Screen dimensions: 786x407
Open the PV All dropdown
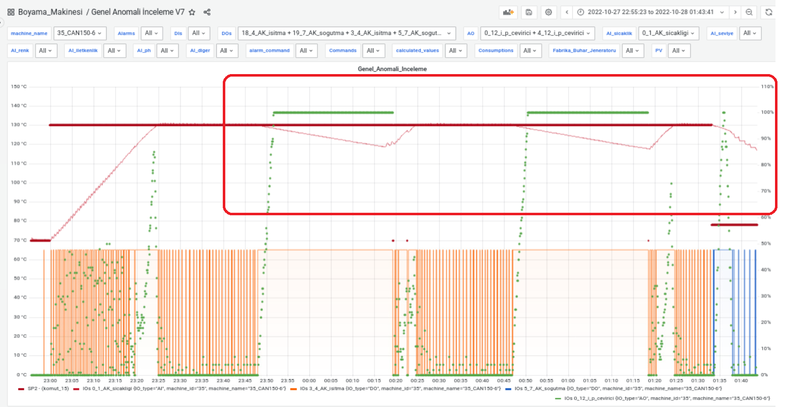(679, 51)
